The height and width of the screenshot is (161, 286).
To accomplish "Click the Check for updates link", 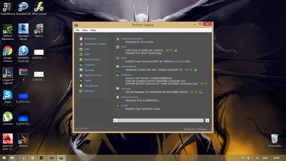I will point(196,129).
